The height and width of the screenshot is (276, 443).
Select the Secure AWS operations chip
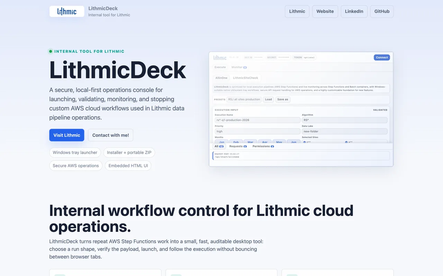76,166
